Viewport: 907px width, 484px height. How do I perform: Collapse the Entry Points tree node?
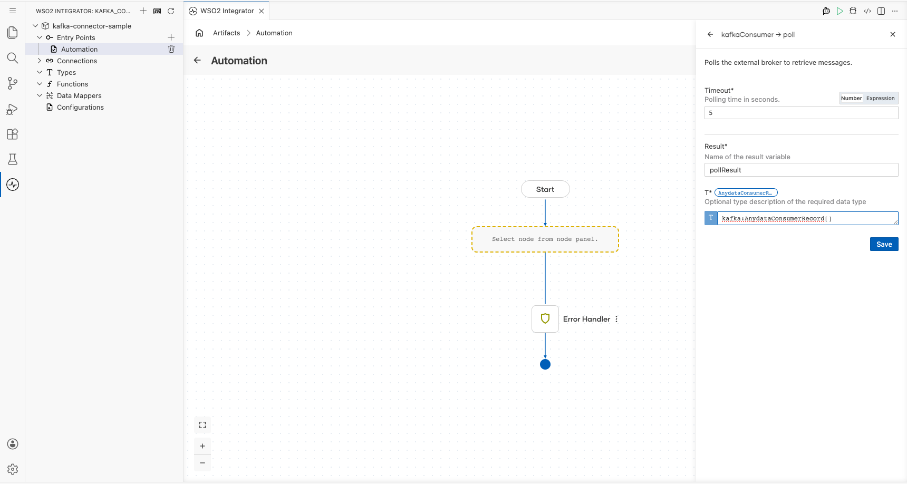(x=40, y=37)
